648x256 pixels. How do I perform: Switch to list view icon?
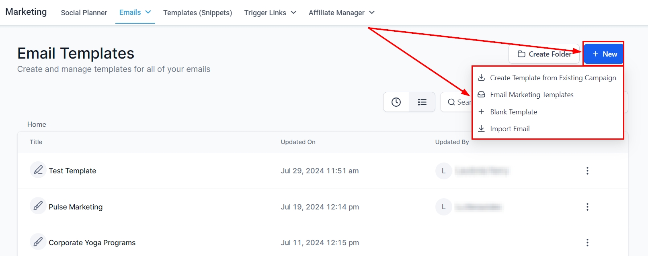tap(422, 102)
